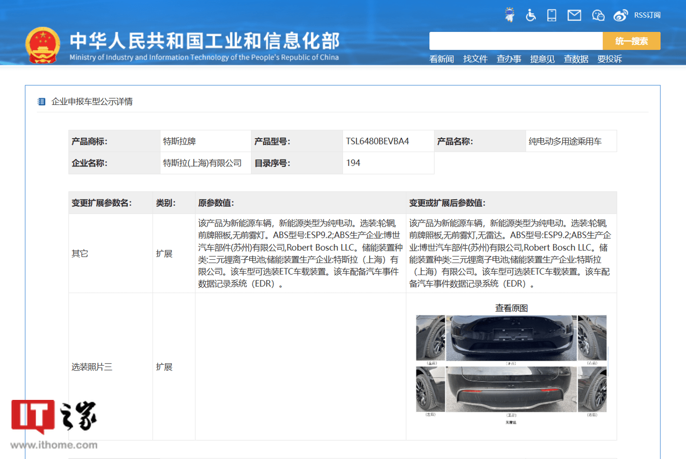Open the smart assistant robot icon
The width and height of the screenshot is (686, 459).
[510, 15]
